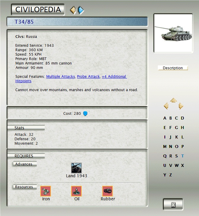Choose letter N in the alphabet index
The image size is (199, 216).
(171, 146)
